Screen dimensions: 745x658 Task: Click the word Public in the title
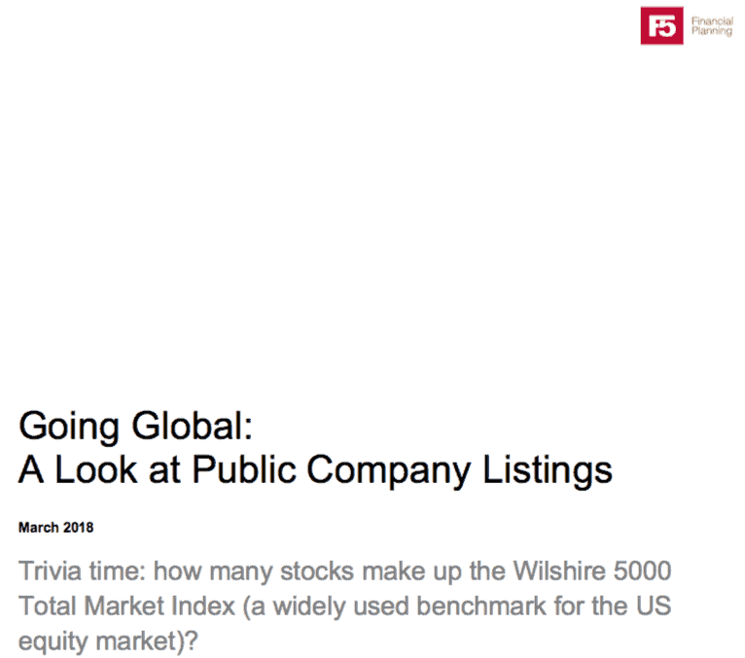[244, 469]
